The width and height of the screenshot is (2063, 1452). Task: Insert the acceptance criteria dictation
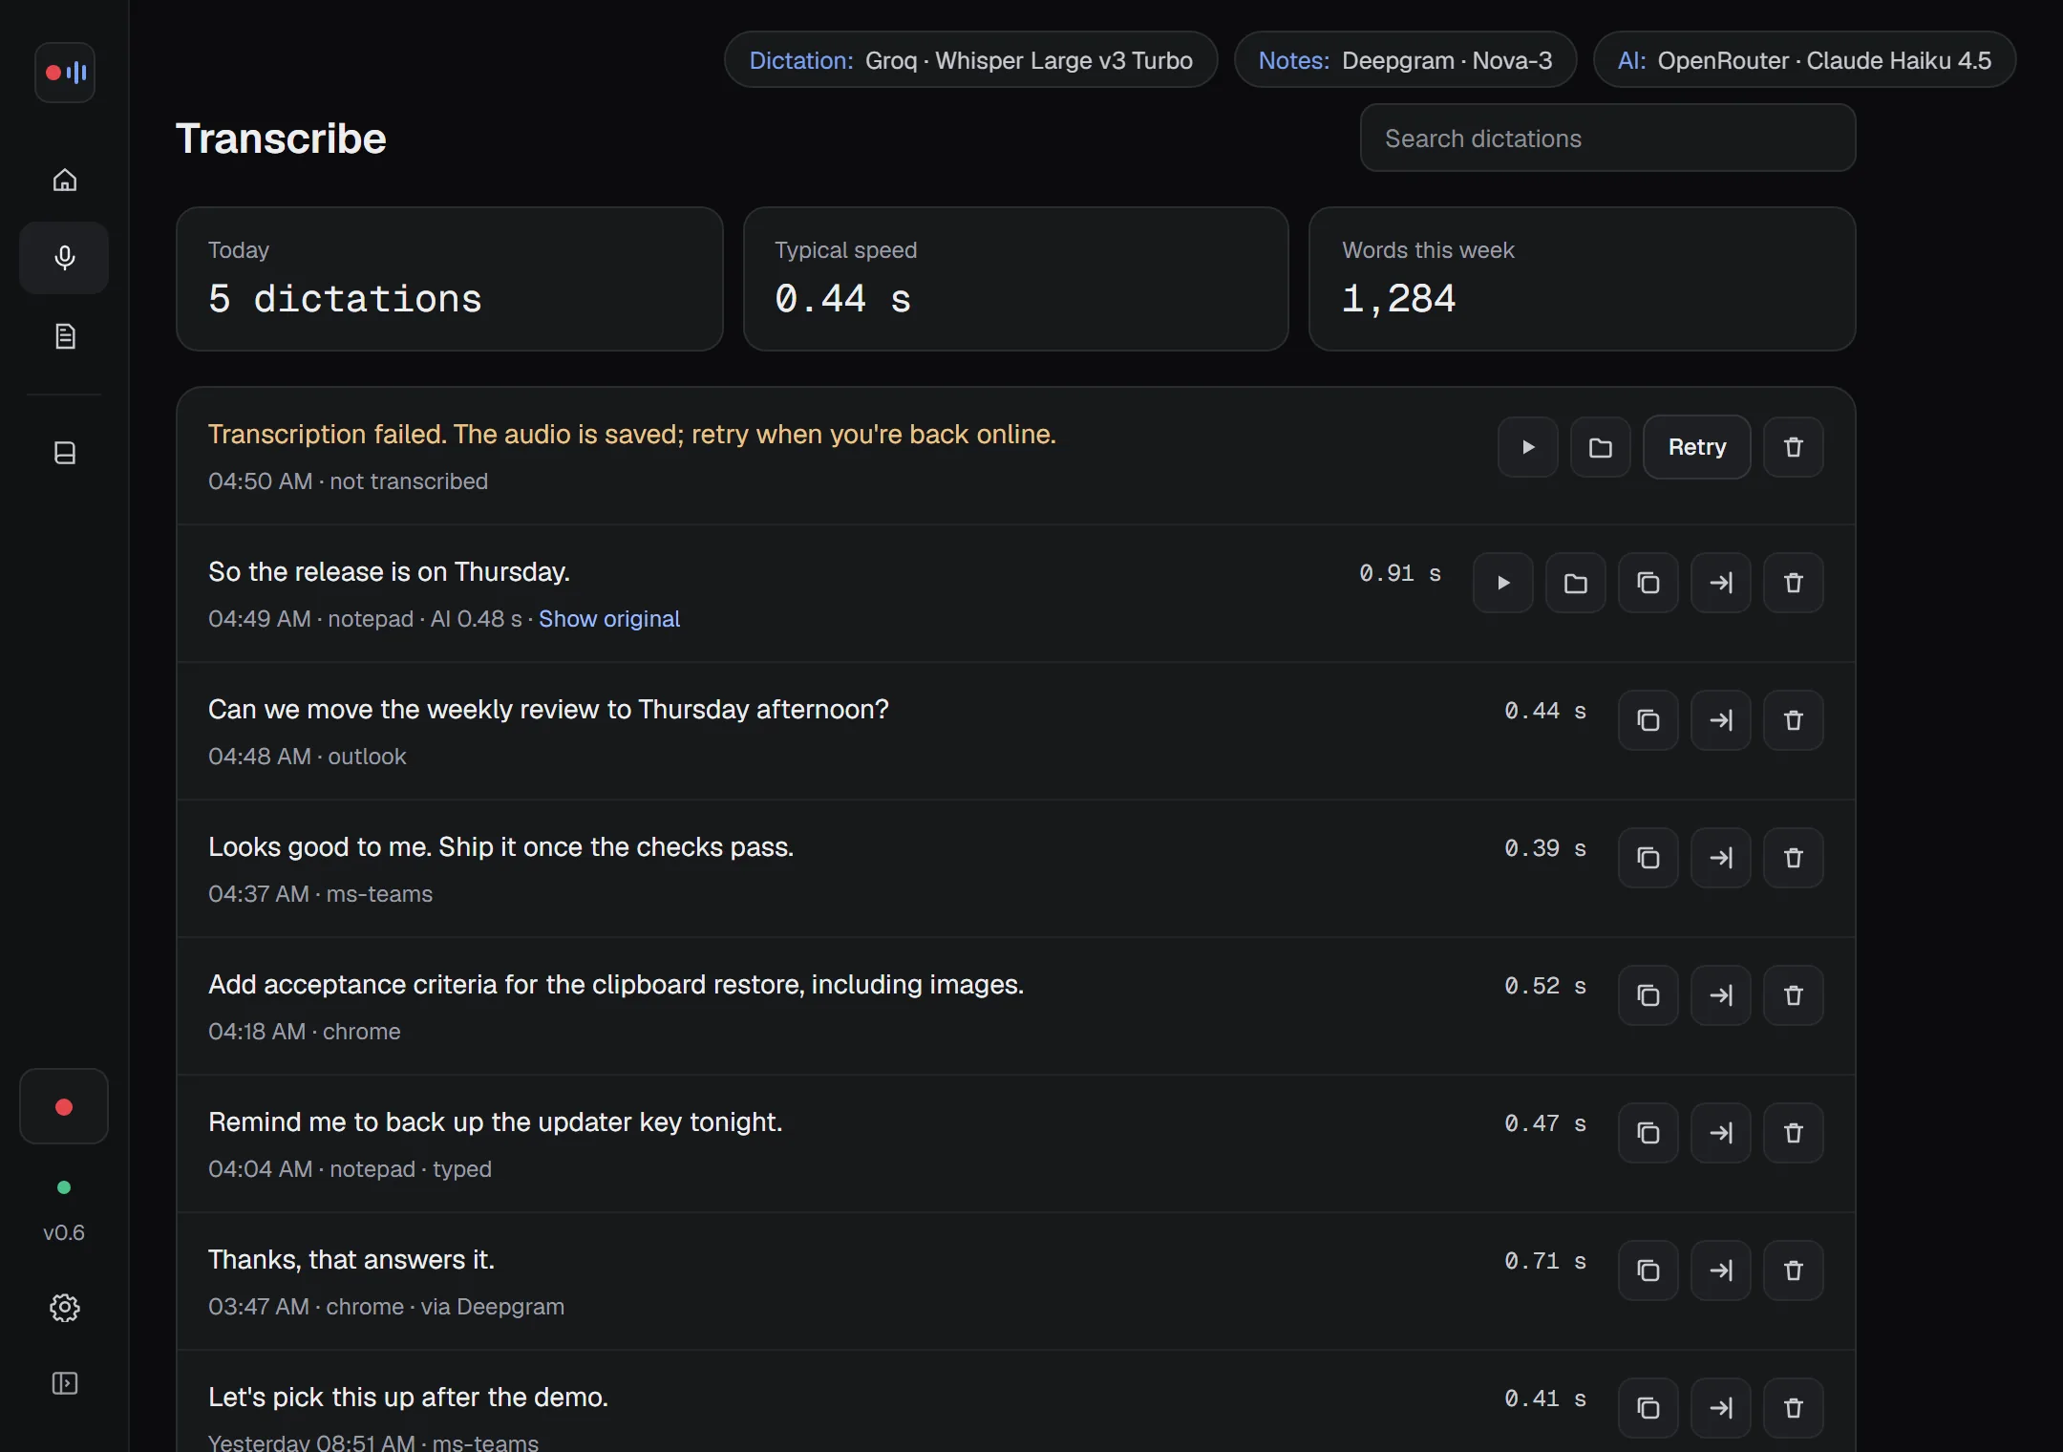1721,995
